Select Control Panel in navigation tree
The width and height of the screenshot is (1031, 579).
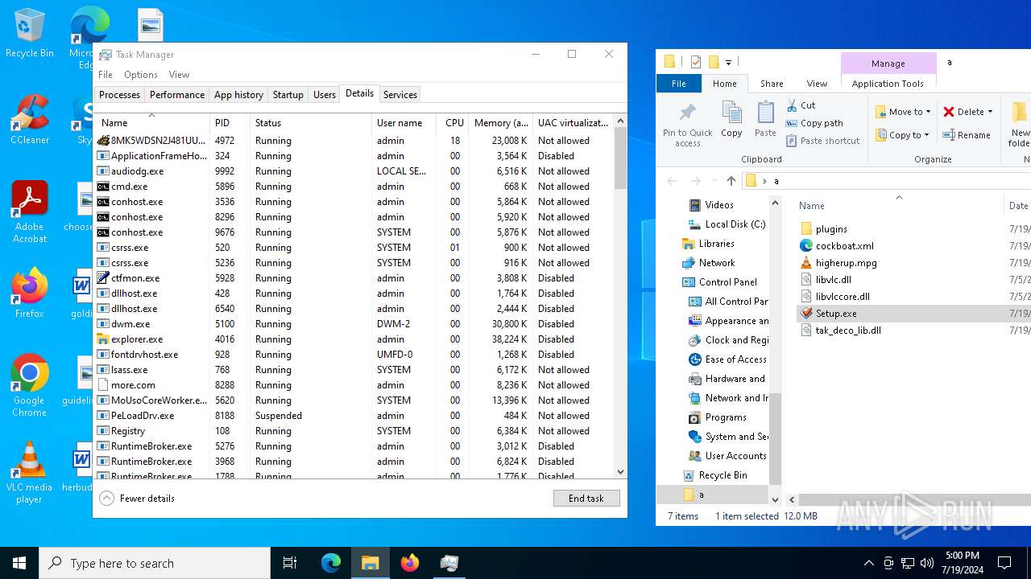(x=719, y=282)
